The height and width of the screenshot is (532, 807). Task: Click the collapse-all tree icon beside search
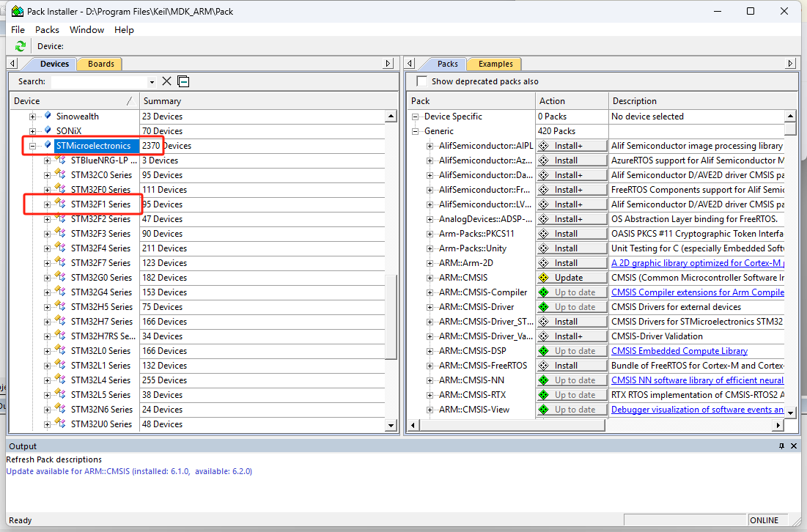coord(183,81)
